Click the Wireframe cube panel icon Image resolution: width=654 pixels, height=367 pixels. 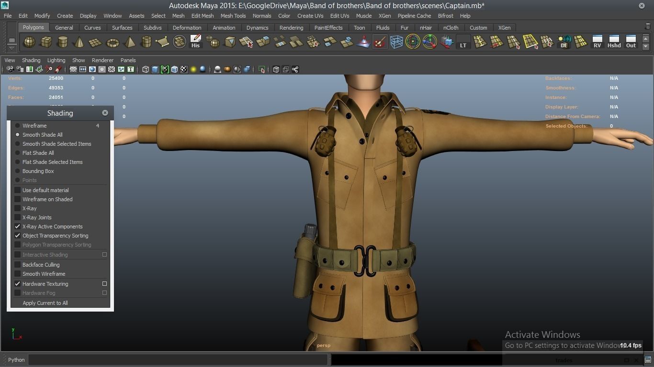[146, 70]
